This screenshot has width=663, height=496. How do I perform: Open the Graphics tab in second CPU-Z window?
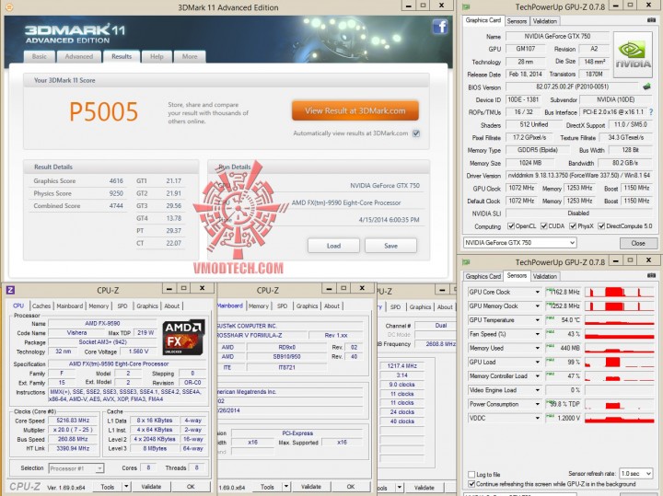coord(307,306)
